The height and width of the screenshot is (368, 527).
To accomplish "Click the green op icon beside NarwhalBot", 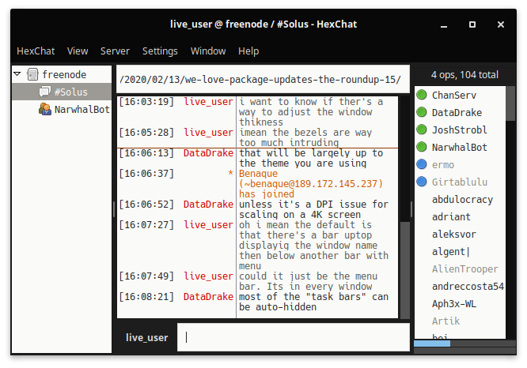I will [422, 147].
